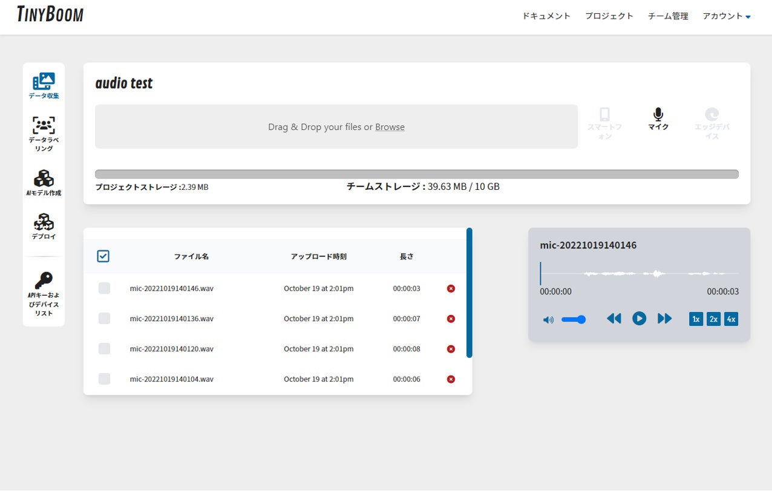772x491 pixels.
Task: Toggle the select-all files checkbox
Action: 103,256
